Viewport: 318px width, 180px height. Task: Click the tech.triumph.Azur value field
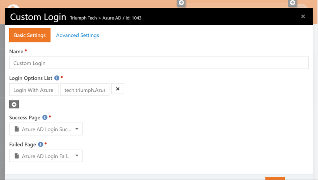point(85,89)
